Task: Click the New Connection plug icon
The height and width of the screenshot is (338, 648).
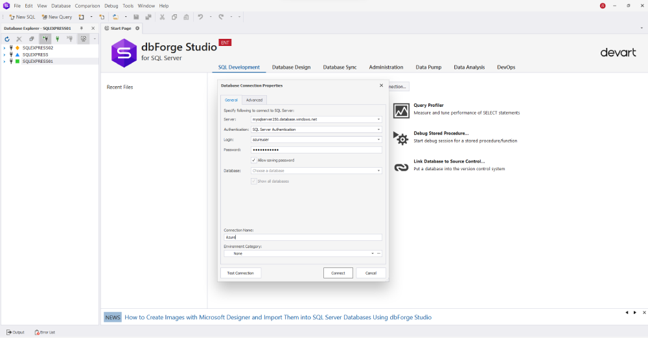Action: click(45, 39)
